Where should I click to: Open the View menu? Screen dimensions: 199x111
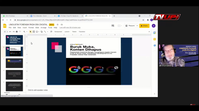[x=19, y=28]
